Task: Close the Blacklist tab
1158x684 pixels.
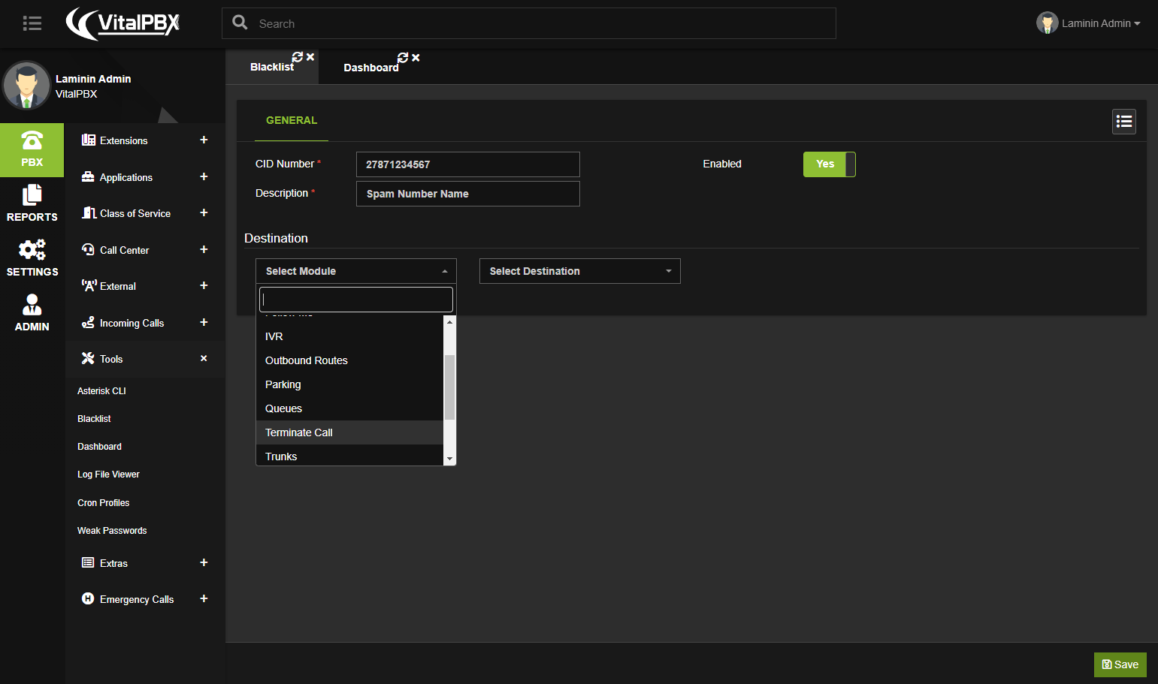Action: (x=310, y=57)
